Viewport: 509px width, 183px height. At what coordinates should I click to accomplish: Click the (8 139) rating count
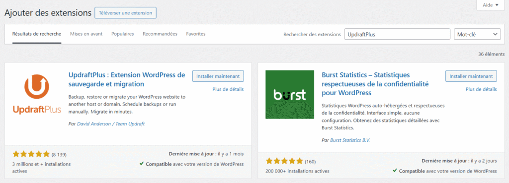[x=59, y=155]
